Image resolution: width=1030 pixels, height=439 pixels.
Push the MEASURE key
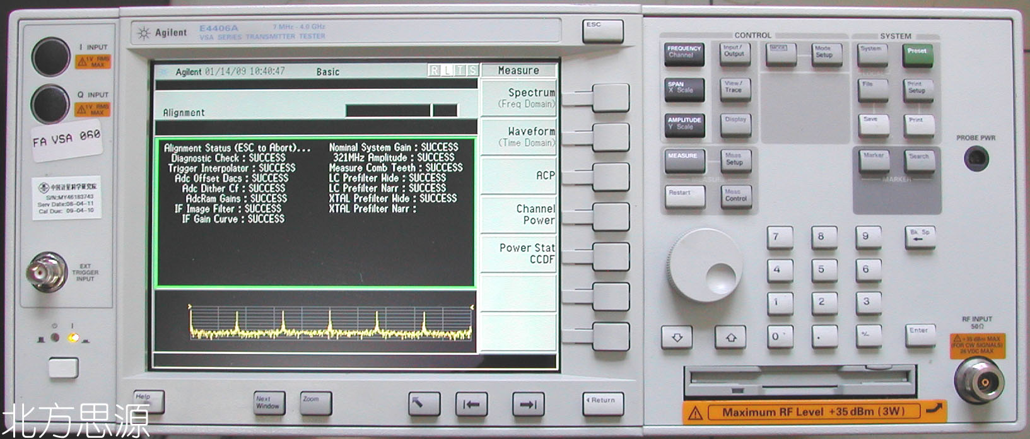[684, 161]
